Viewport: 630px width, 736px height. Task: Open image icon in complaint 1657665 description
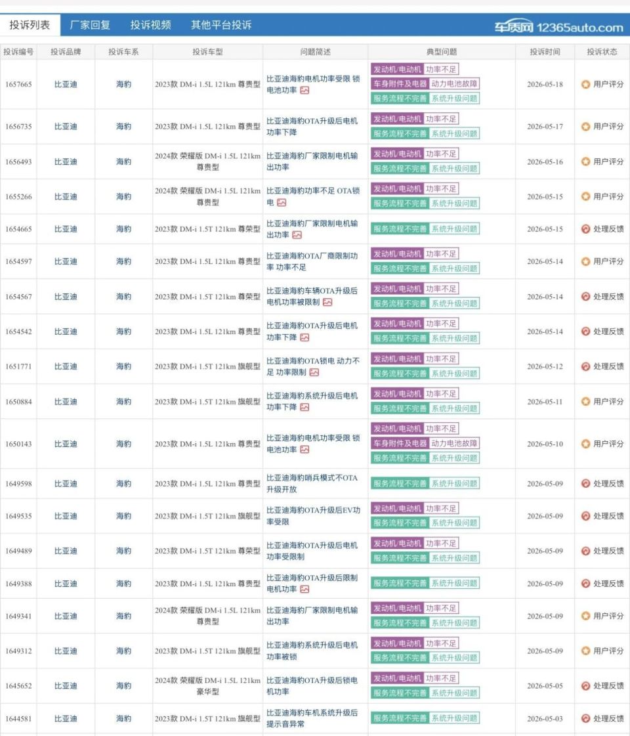304,90
